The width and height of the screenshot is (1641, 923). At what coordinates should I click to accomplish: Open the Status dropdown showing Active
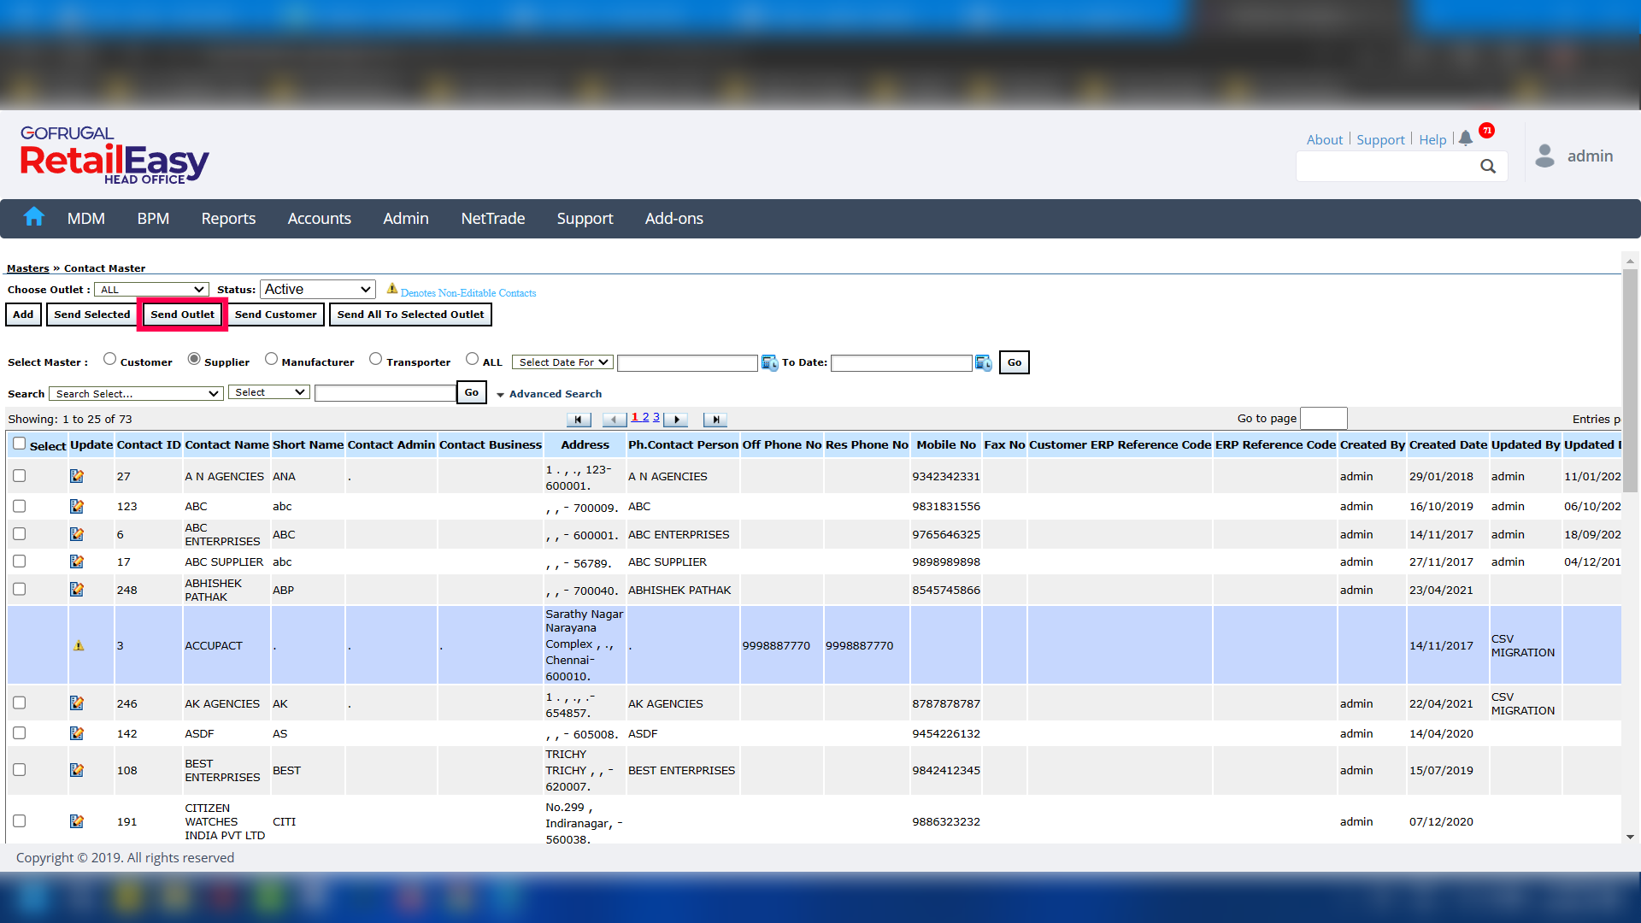[x=317, y=290]
